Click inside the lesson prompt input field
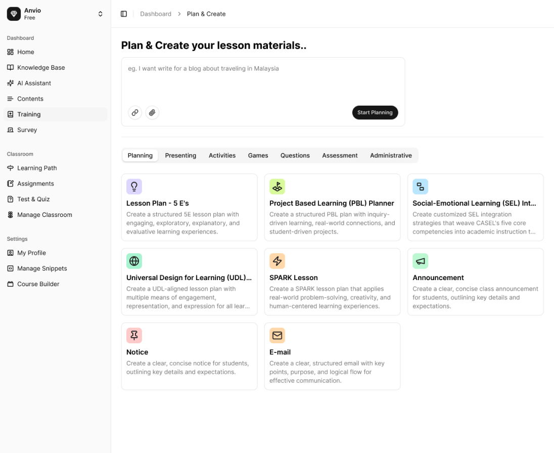The width and height of the screenshot is (554, 453). 263,81
